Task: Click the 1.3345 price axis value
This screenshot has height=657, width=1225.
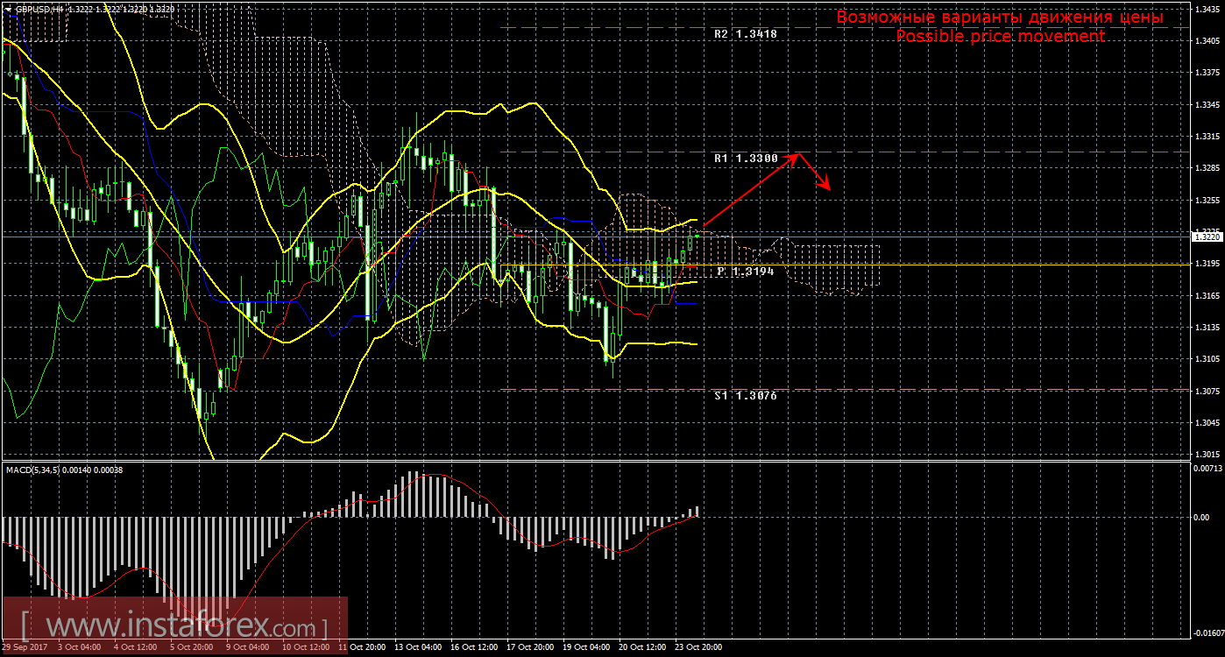Action: 1207,104
